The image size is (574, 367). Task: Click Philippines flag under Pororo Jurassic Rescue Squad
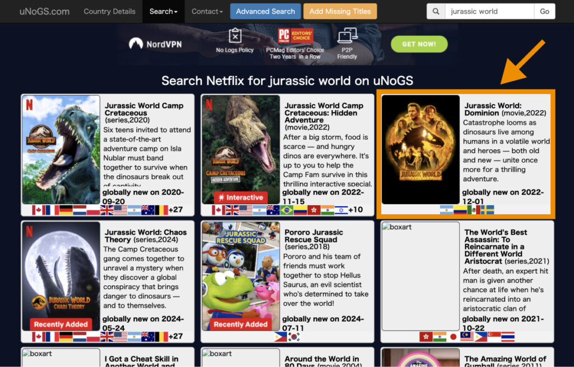tap(280, 337)
